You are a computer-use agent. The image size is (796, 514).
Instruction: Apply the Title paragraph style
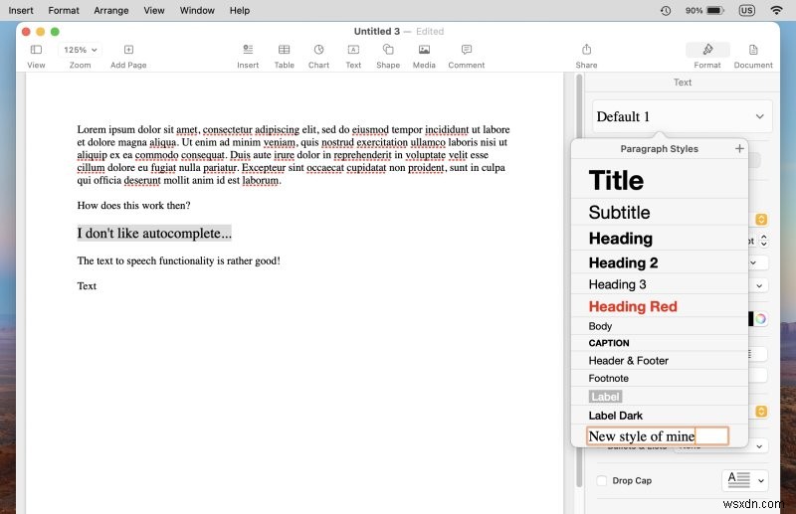pyautogui.click(x=660, y=180)
